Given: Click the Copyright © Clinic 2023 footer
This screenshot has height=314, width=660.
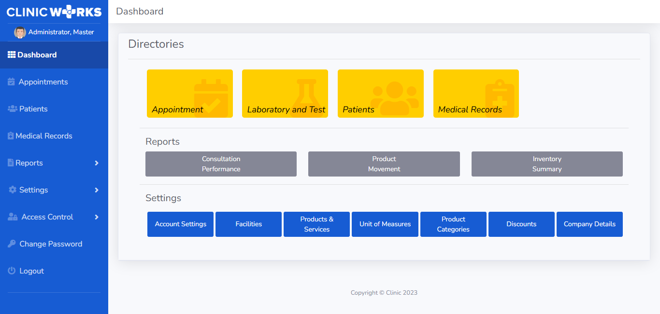Looking at the screenshot, I should [x=384, y=293].
